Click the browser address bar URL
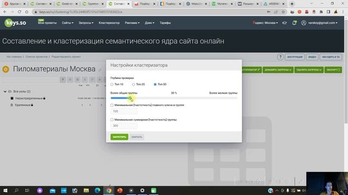 (x=81, y=12)
